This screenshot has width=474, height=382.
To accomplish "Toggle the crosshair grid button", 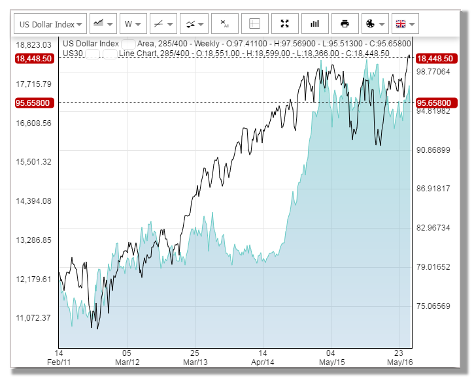I will coord(255,24).
